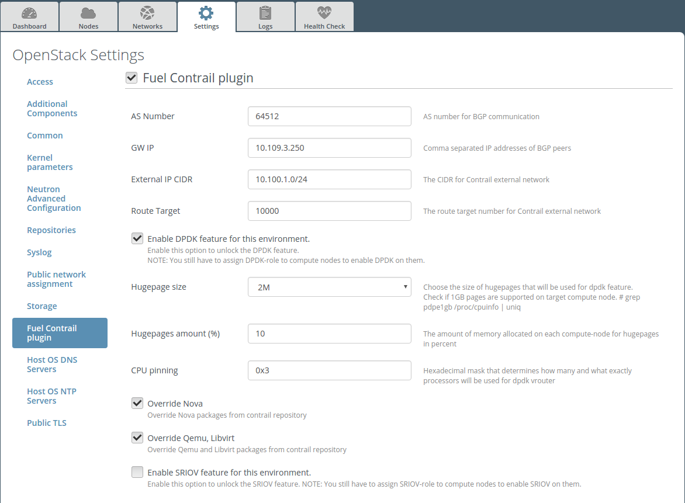Viewport: 685px width, 503px height.
Task: Open the Access settings section
Action: (x=40, y=82)
